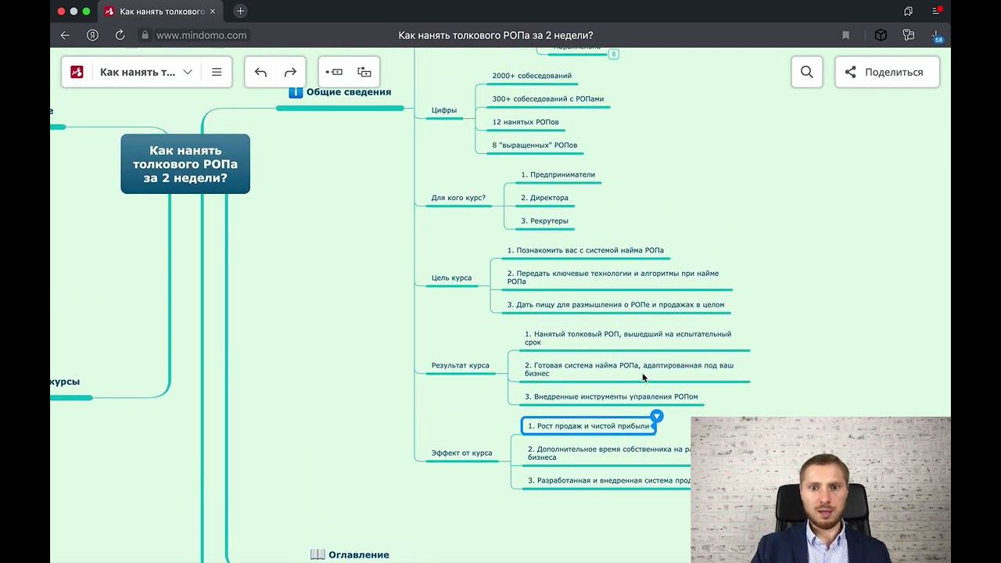Viewport: 1001px width, 563px height.
Task: Open the browser main menu icon
Action: pyautogui.click(x=937, y=11)
